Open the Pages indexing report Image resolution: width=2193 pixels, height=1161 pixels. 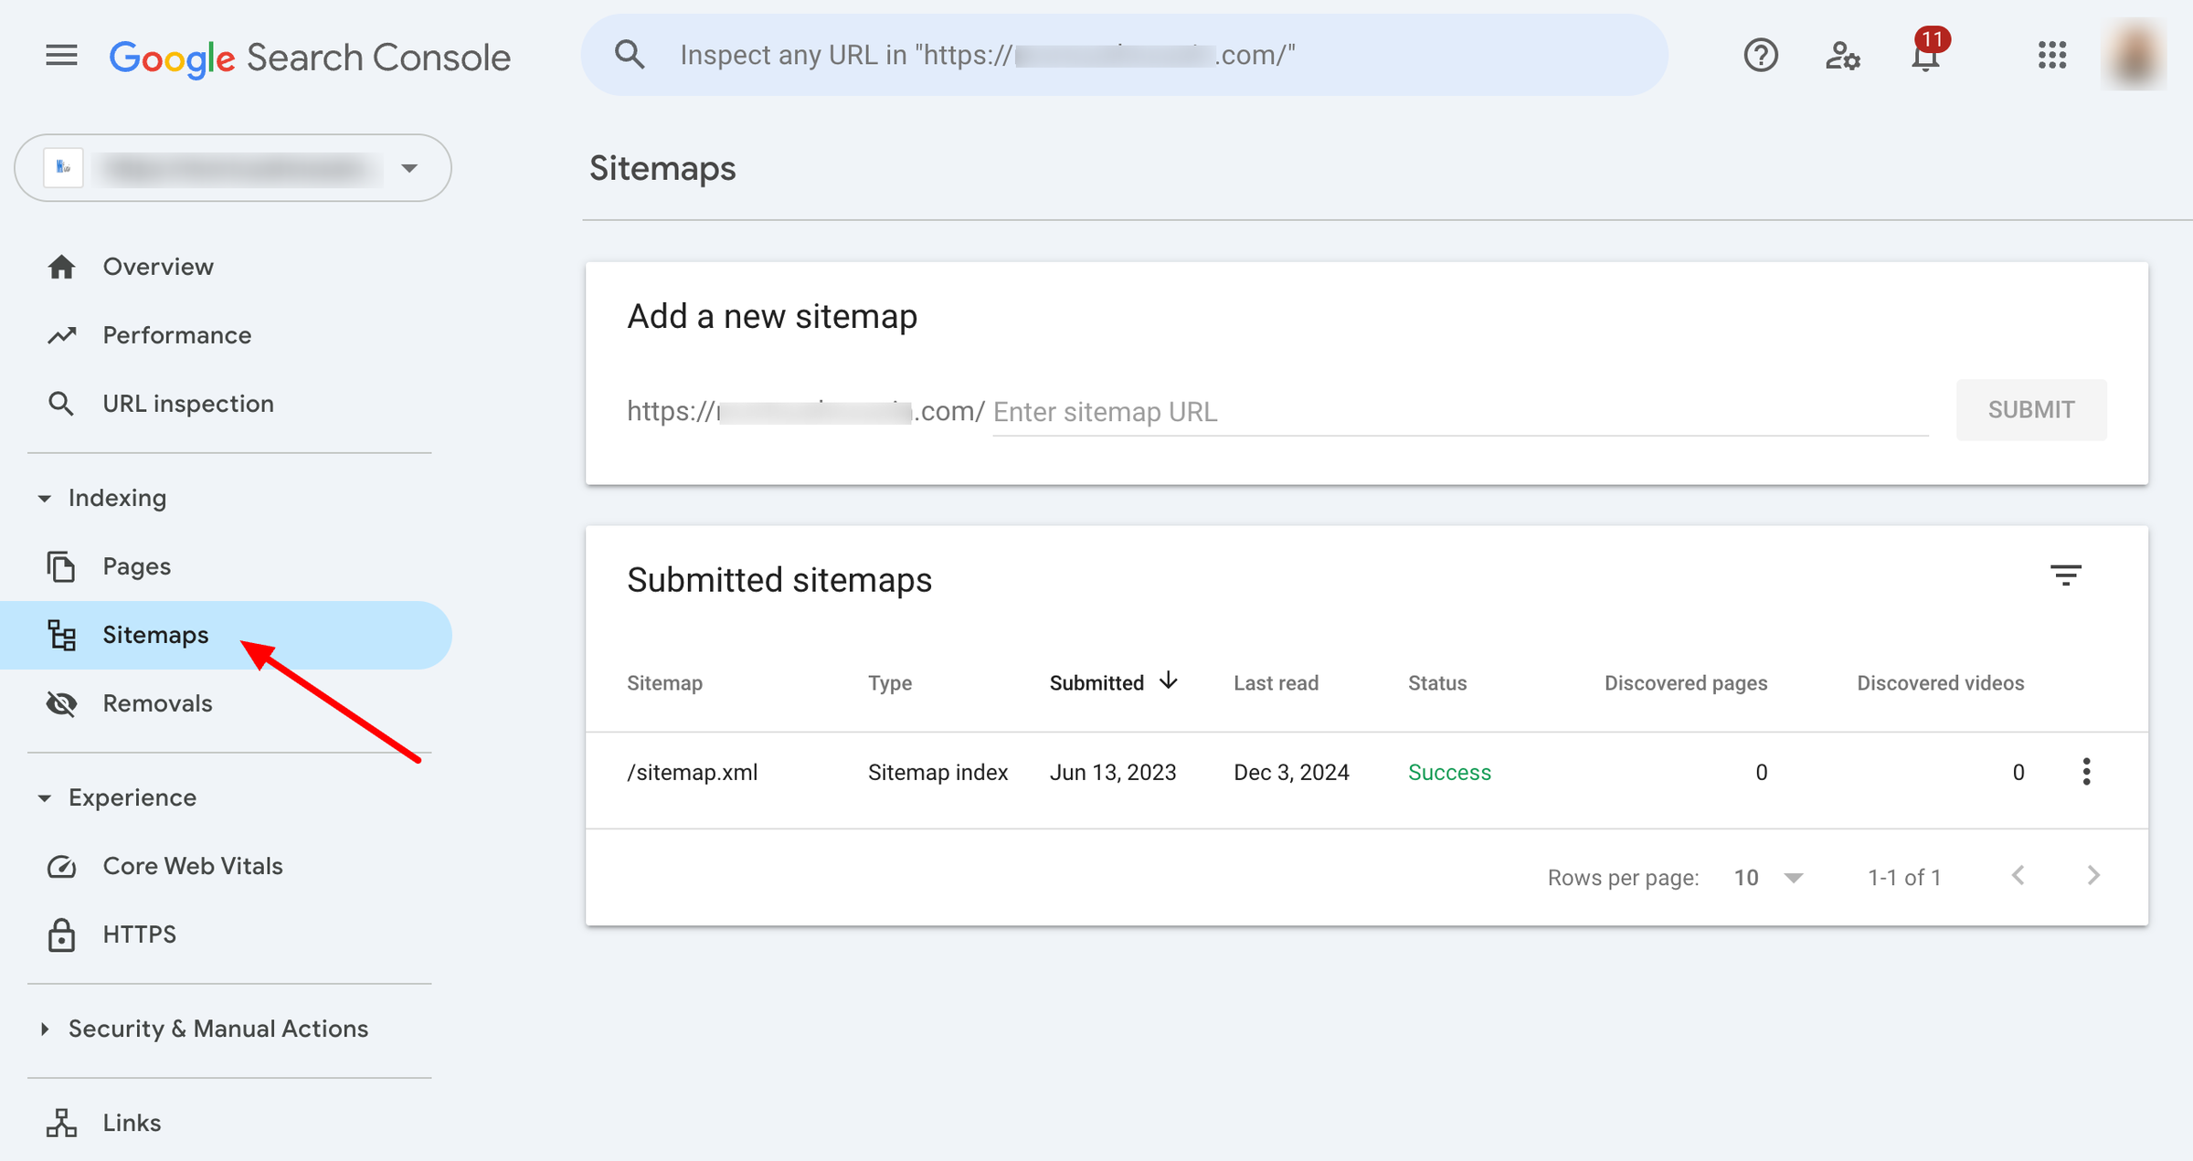[136, 566]
